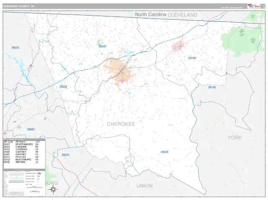This screenshot has height=201, width=268.
Task: Click the orange Gaffney city area
Action: click(120, 71)
